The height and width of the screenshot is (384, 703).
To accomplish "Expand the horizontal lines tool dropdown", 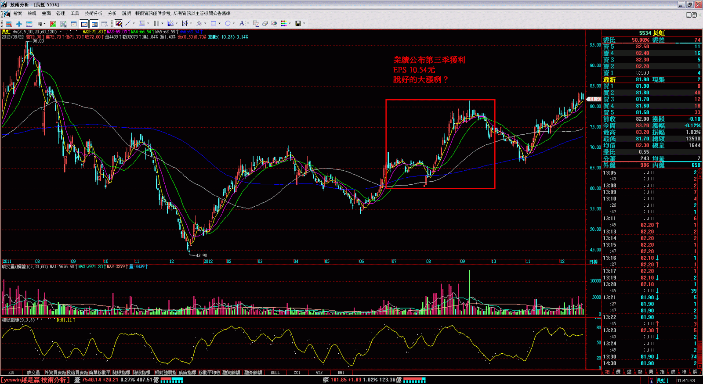I will point(148,24).
